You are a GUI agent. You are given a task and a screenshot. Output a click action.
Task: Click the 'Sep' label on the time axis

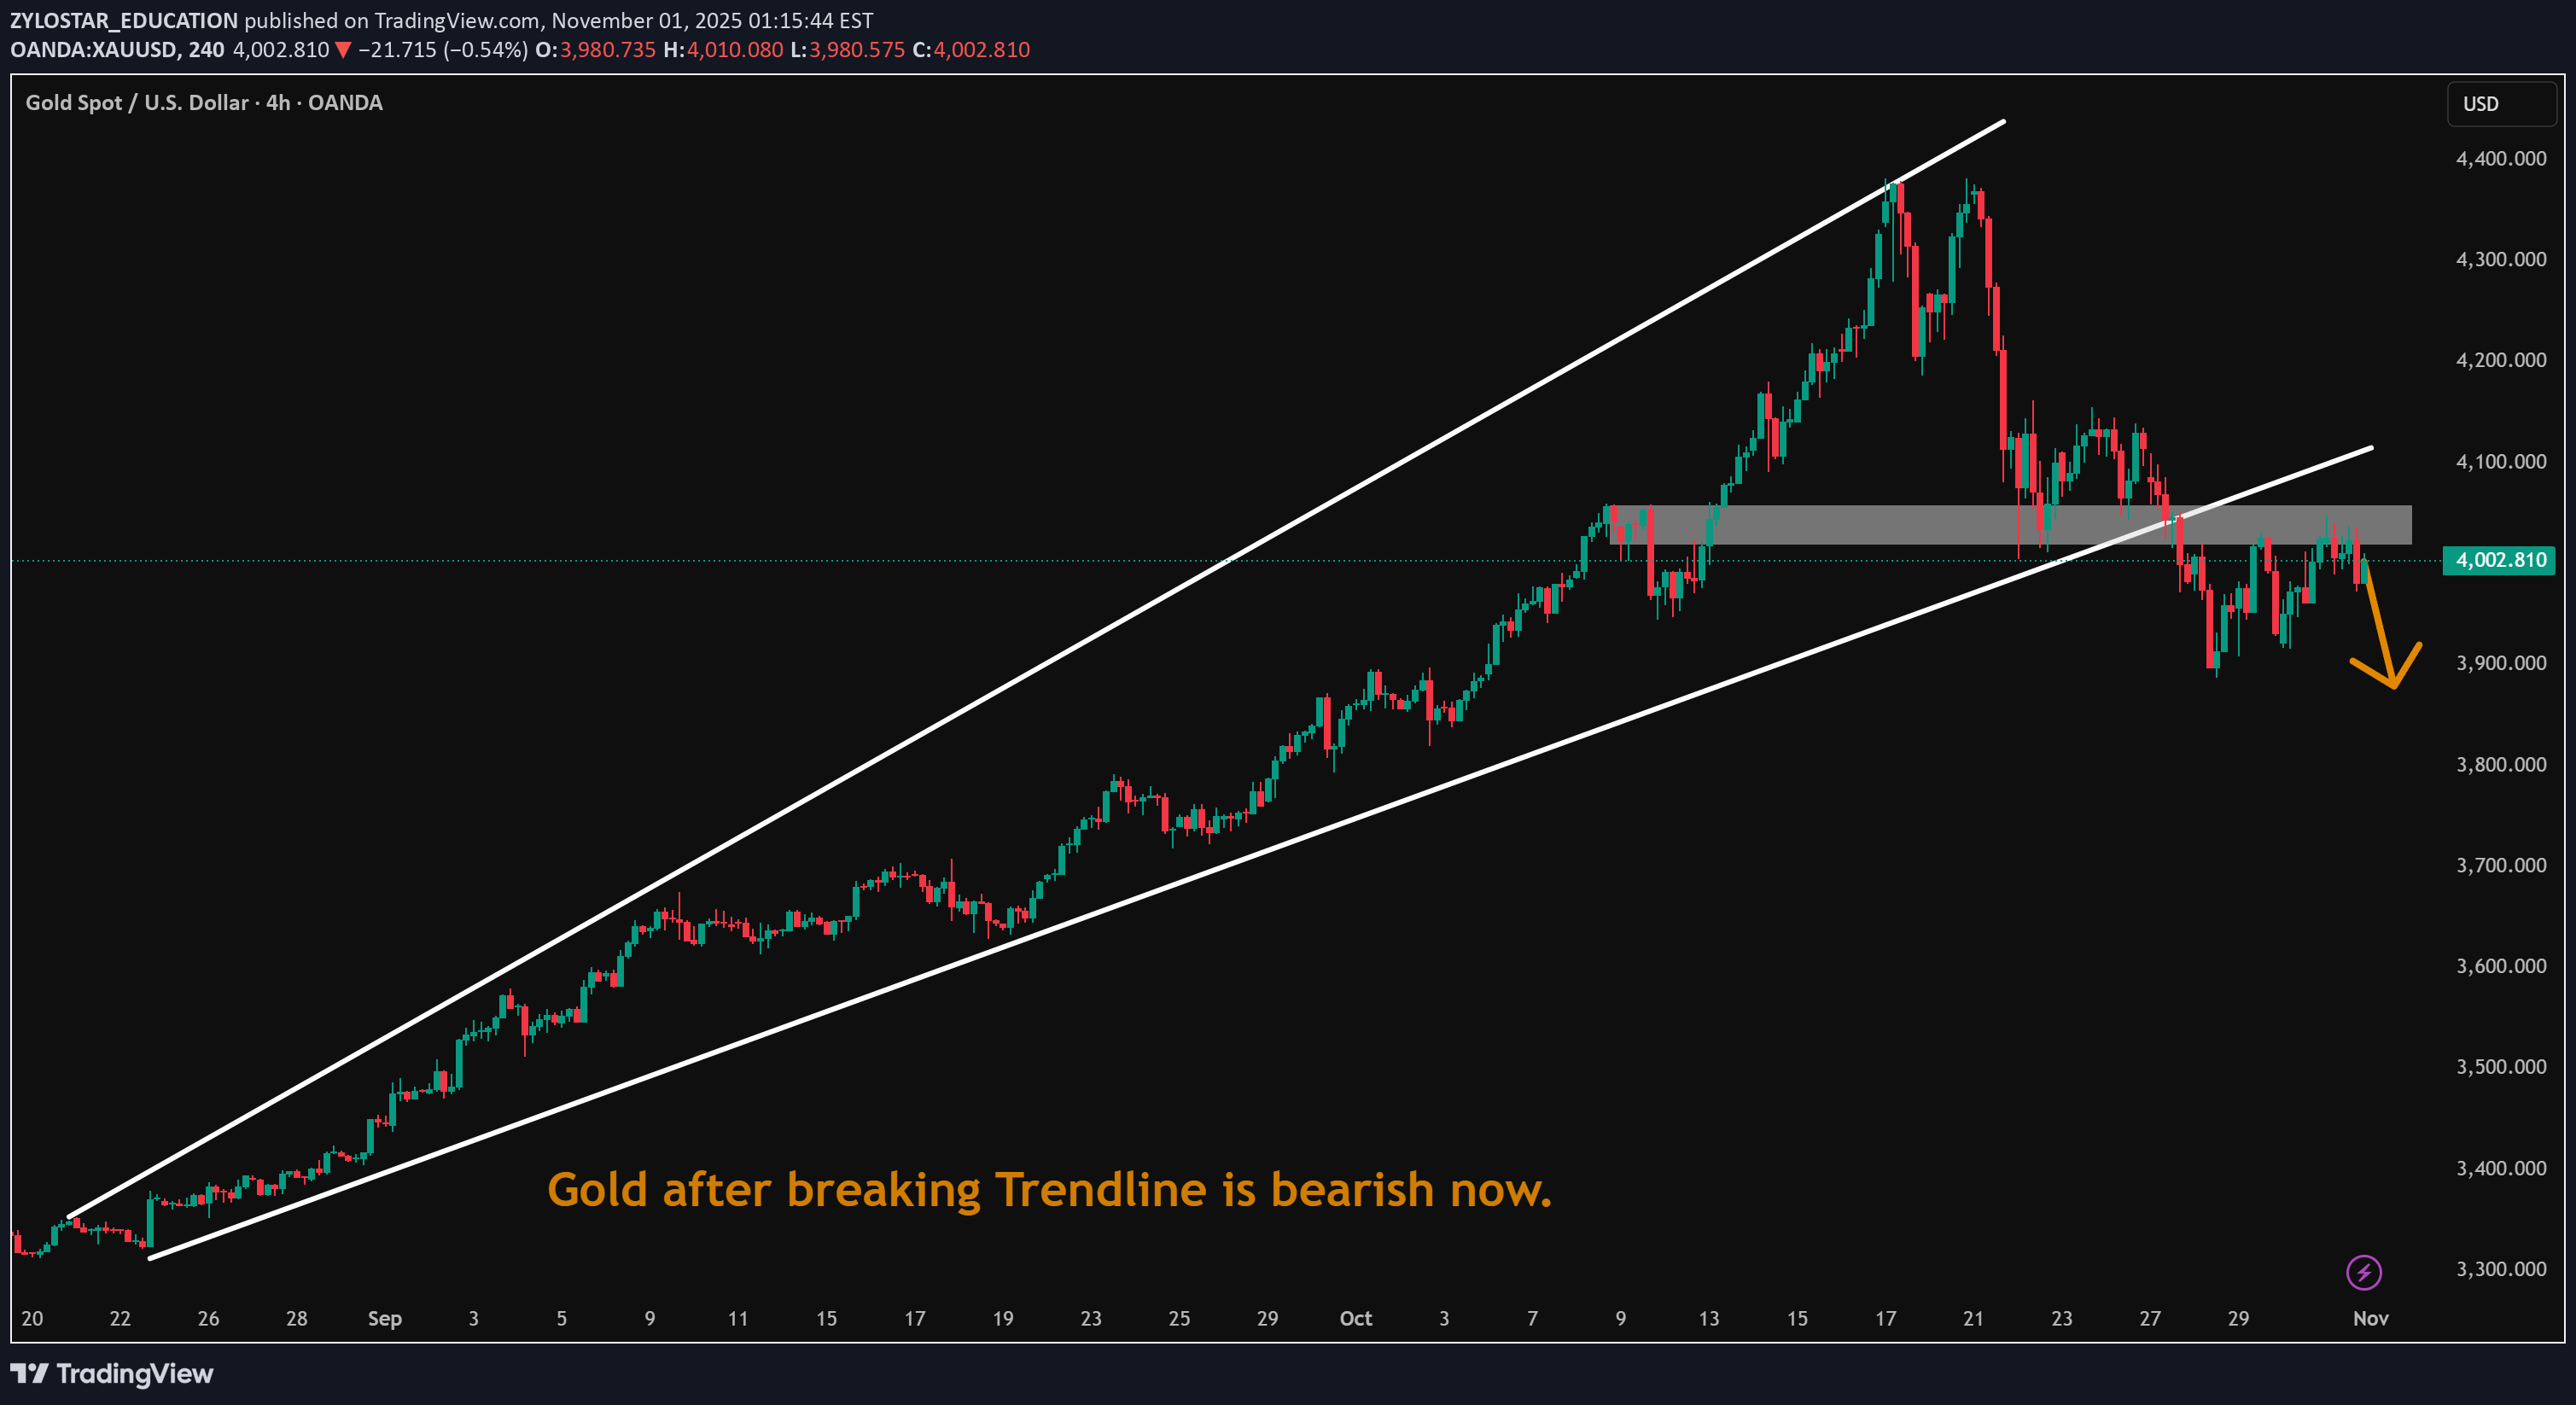[384, 1318]
